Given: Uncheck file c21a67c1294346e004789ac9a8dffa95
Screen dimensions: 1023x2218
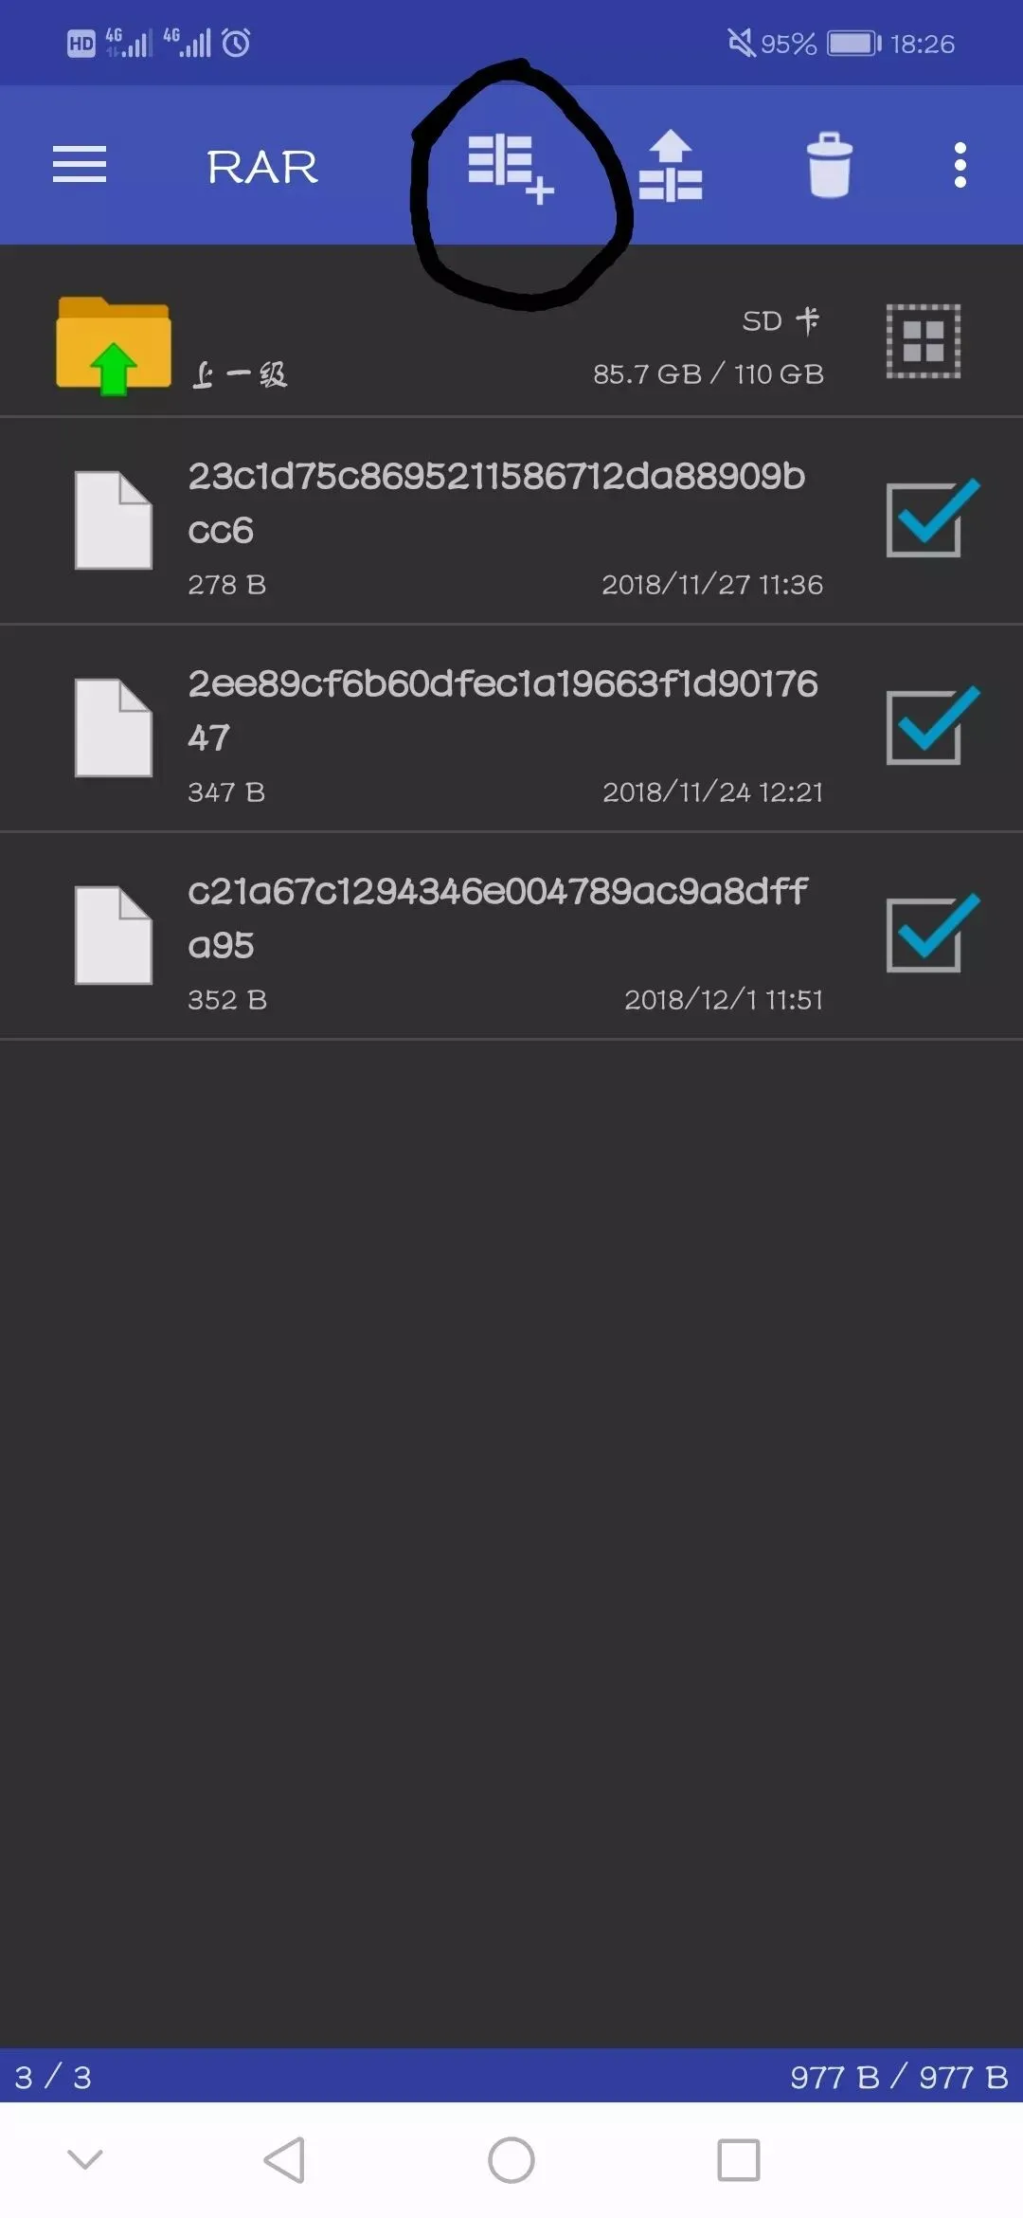Looking at the screenshot, I should (x=932, y=934).
